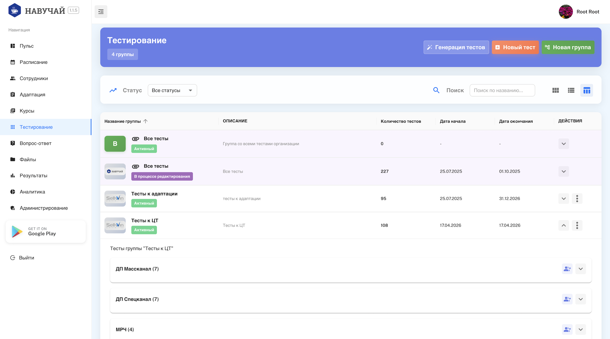Screen dimensions: 610x339
Task: Collapse the Тесты к ЦТ group row
Action: pyautogui.click(x=564, y=225)
